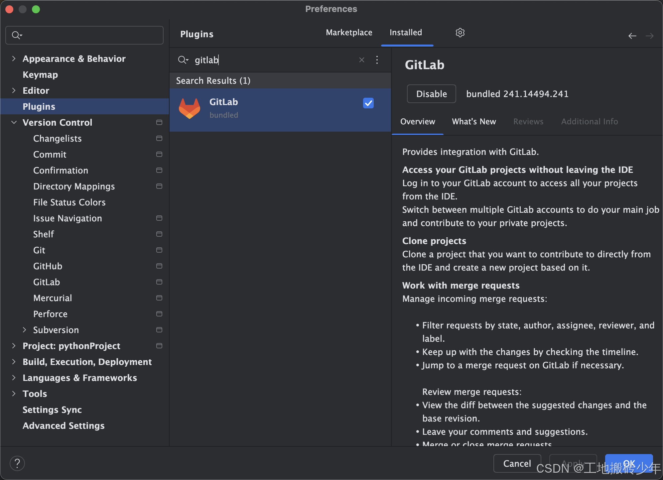Viewport: 663px width, 480px height.
Task: Click the plugin settings gear icon
Action: click(460, 33)
